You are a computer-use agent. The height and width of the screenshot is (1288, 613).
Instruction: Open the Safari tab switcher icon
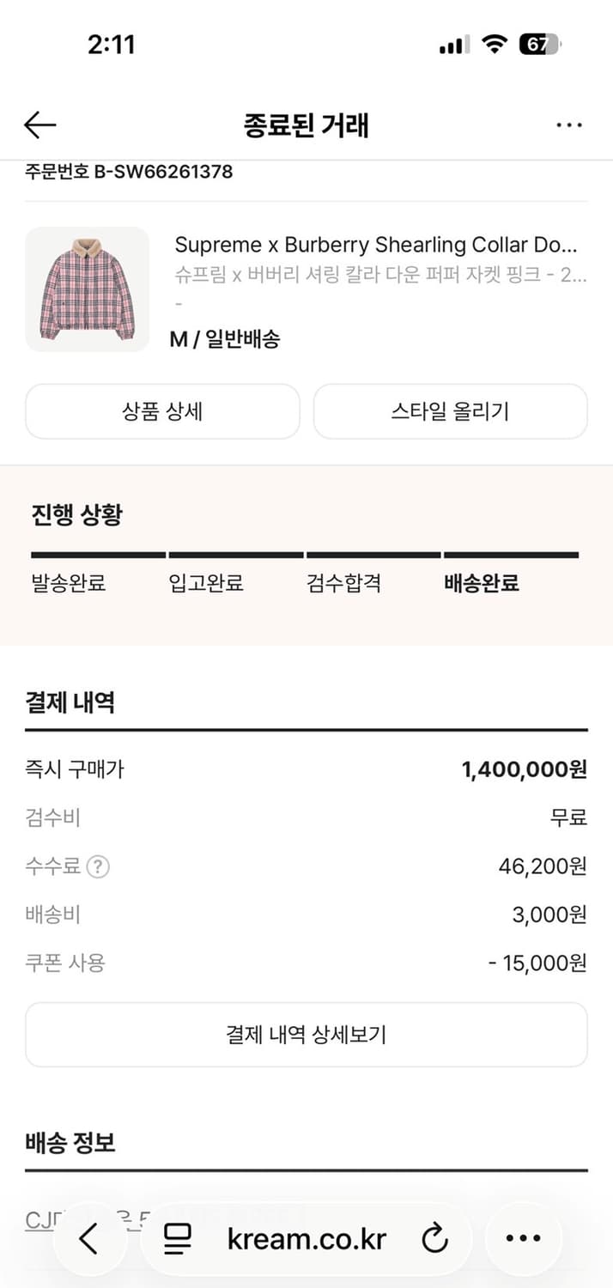click(x=176, y=1238)
